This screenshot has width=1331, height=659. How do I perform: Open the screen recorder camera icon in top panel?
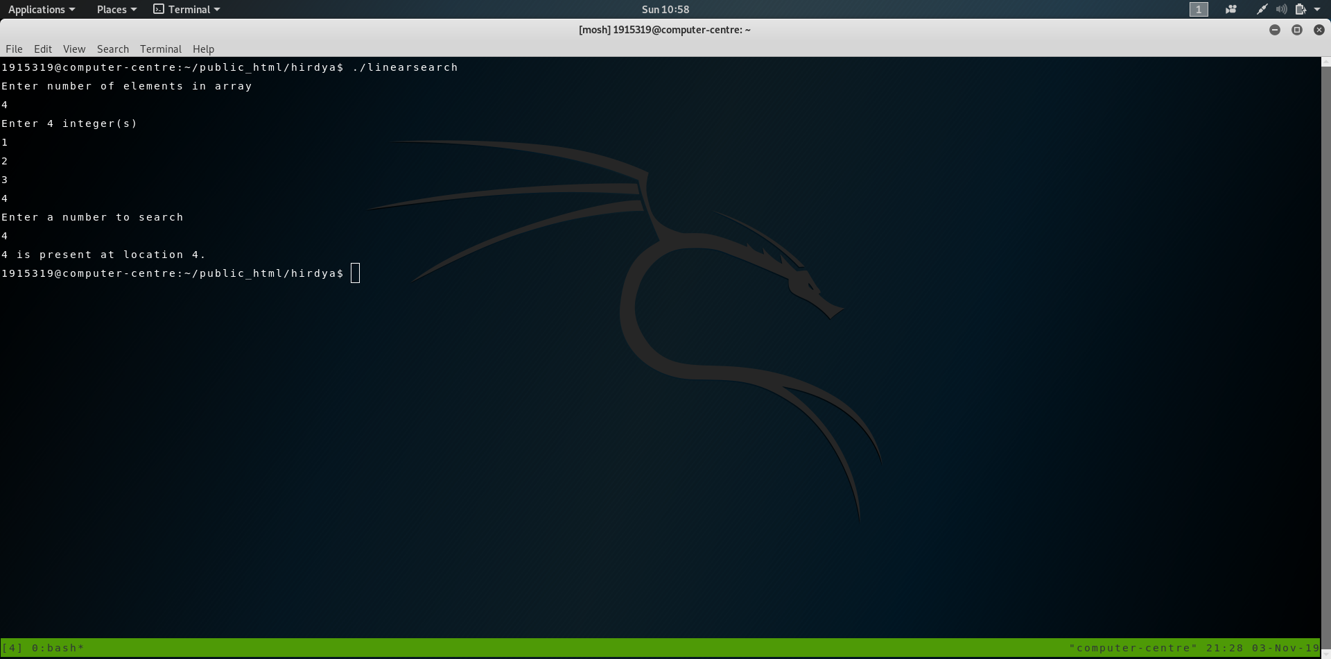click(x=1231, y=9)
